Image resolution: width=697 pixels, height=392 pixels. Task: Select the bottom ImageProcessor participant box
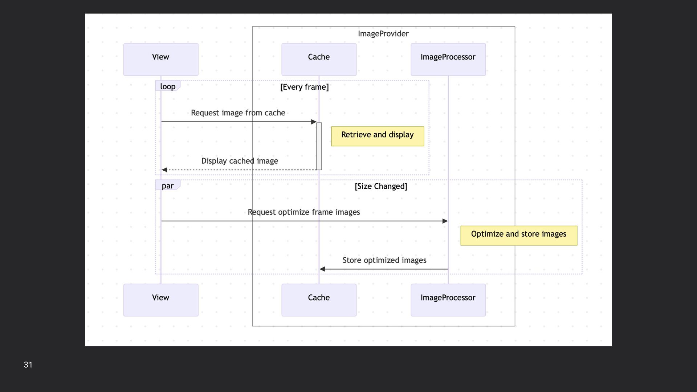448,300
